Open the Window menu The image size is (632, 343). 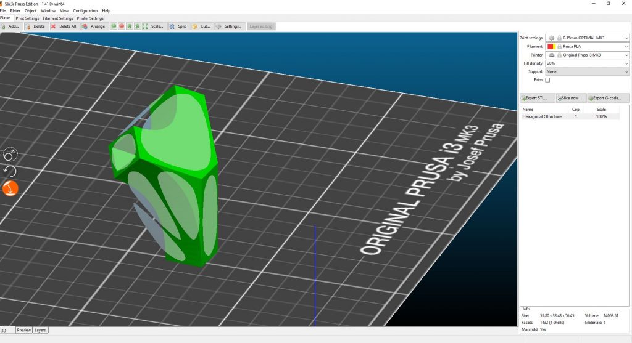point(48,11)
